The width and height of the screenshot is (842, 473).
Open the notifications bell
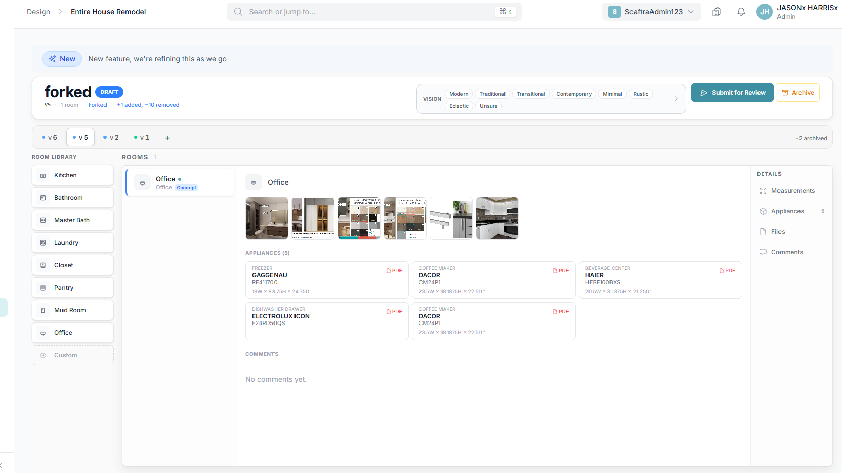coord(741,12)
